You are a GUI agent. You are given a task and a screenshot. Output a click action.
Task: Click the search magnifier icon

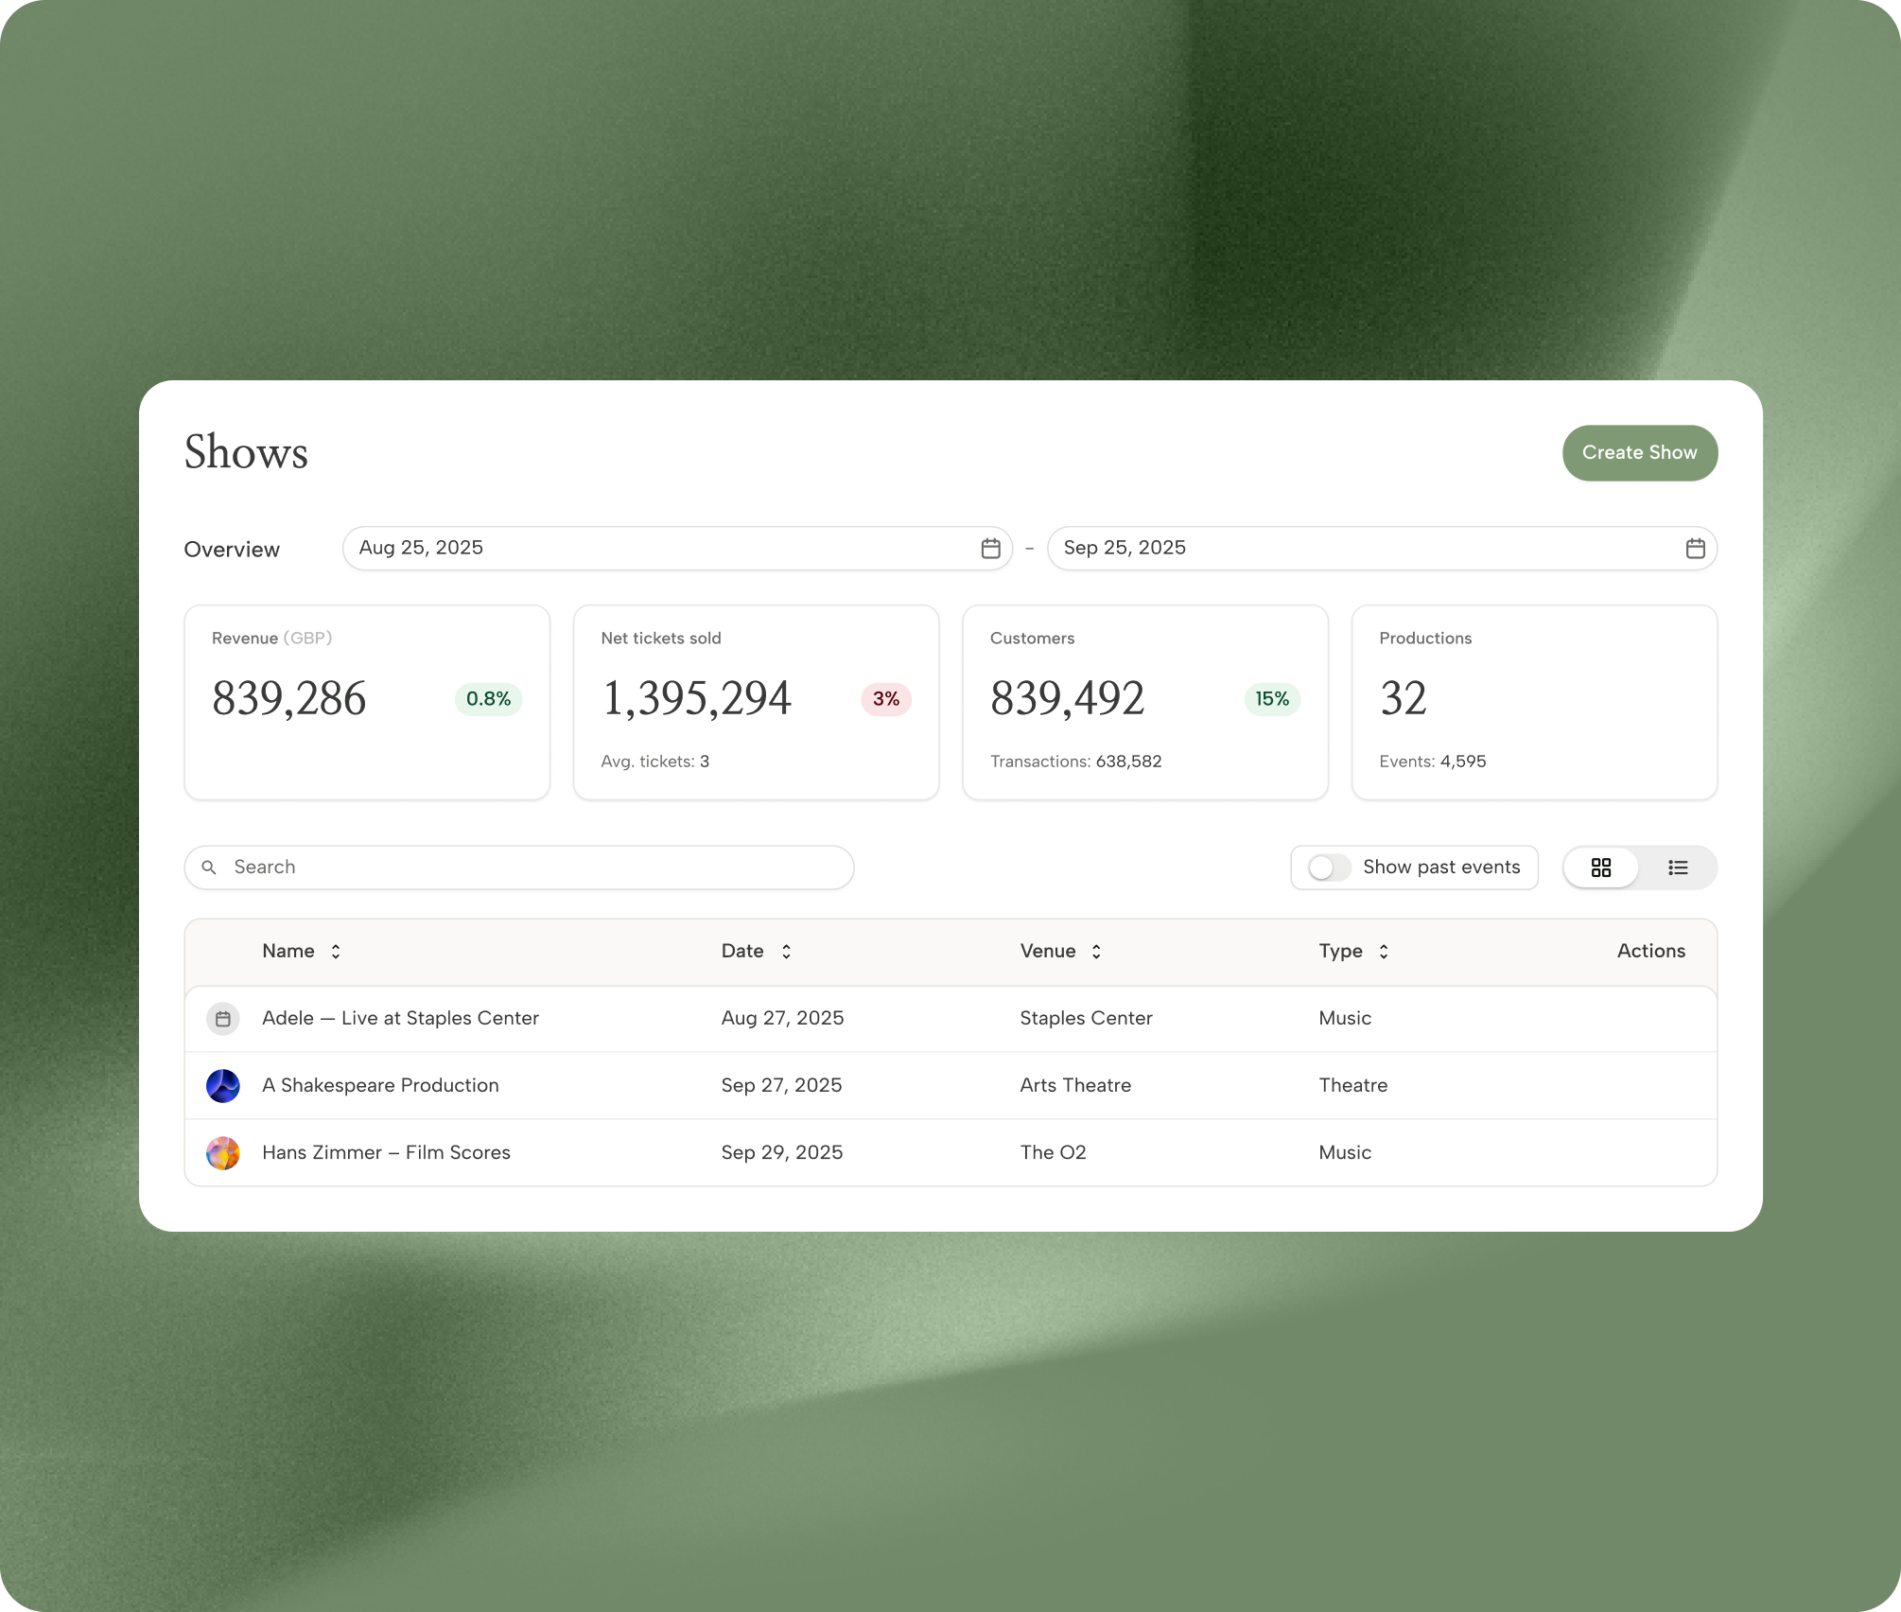coord(209,867)
